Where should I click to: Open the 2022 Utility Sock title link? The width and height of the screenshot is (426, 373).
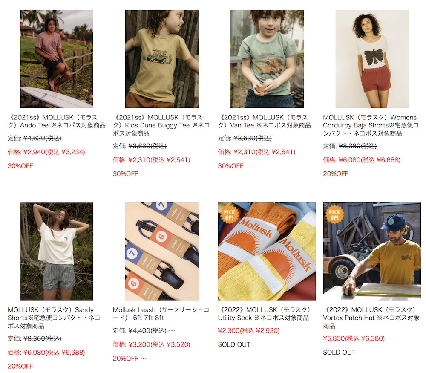(x=264, y=314)
